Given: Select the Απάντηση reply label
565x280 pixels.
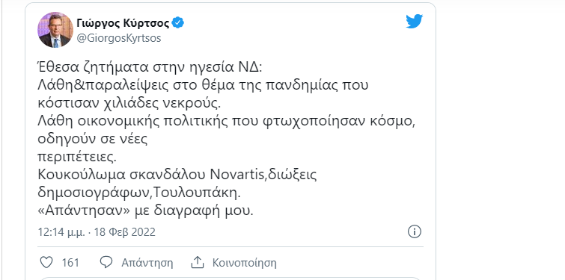Looking at the screenshot, I should click(x=147, y=263).
